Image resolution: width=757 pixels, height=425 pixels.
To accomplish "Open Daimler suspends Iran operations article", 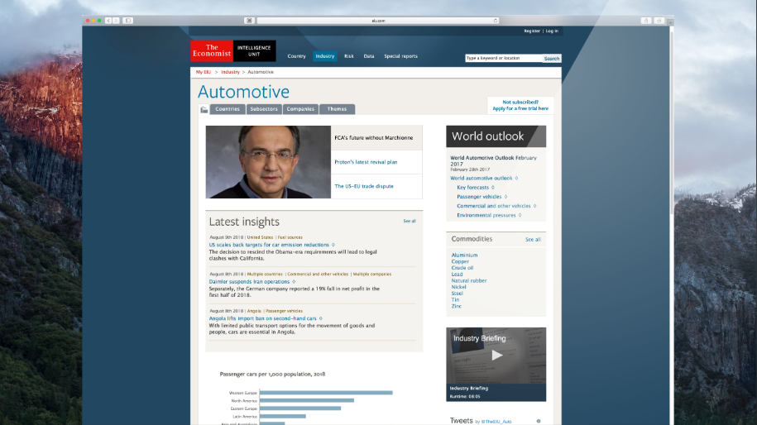I will pos(249,282).
